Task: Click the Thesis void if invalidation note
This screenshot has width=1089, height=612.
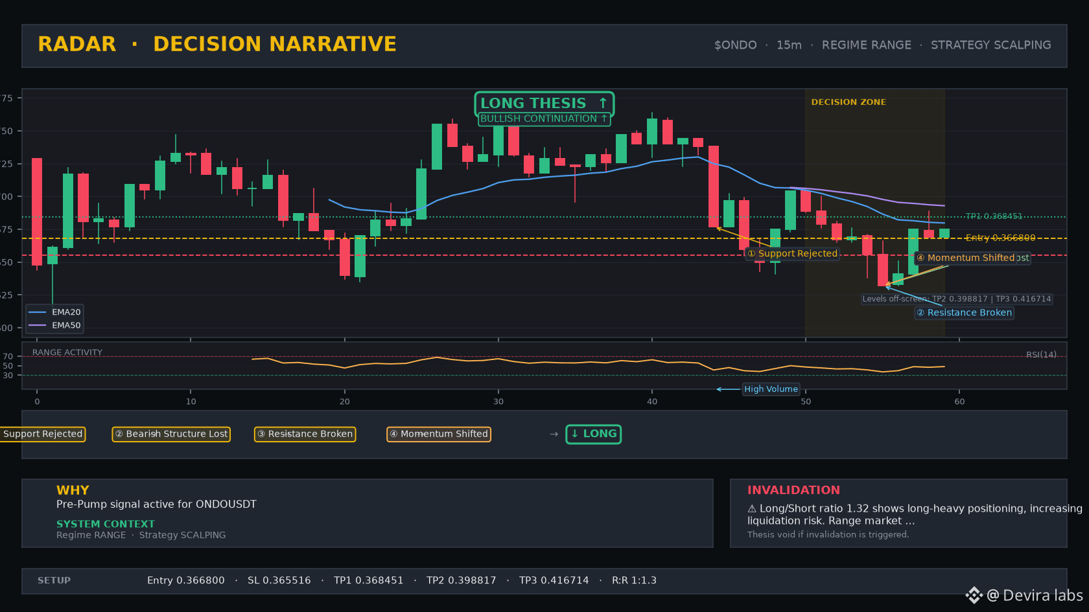Action: [x=828, y=535]
